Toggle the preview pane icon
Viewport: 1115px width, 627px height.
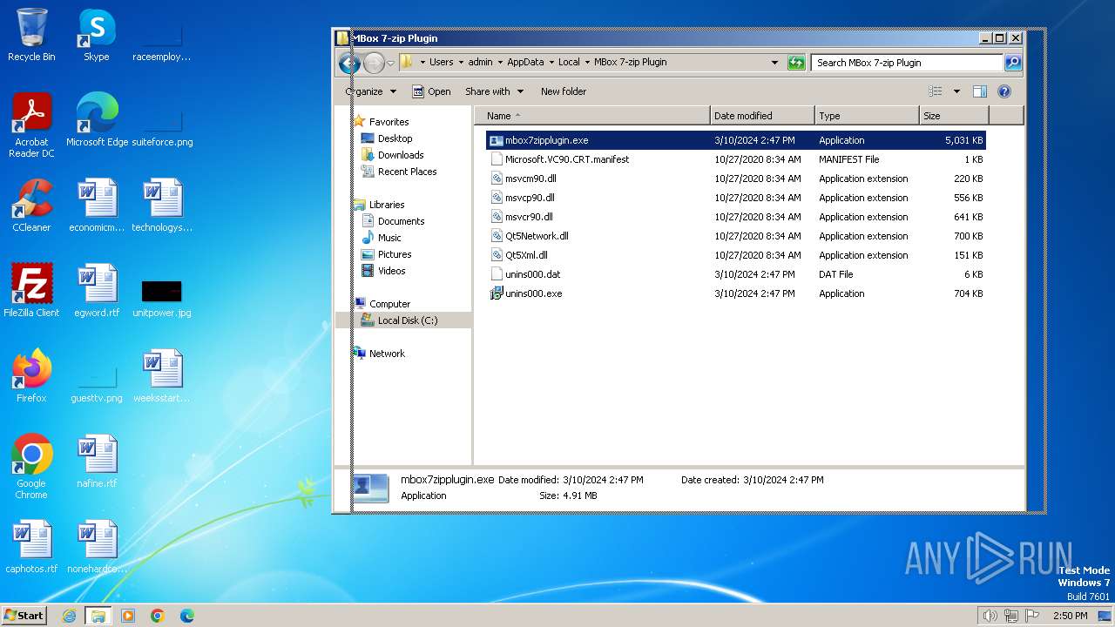click(x=980, y=91)
